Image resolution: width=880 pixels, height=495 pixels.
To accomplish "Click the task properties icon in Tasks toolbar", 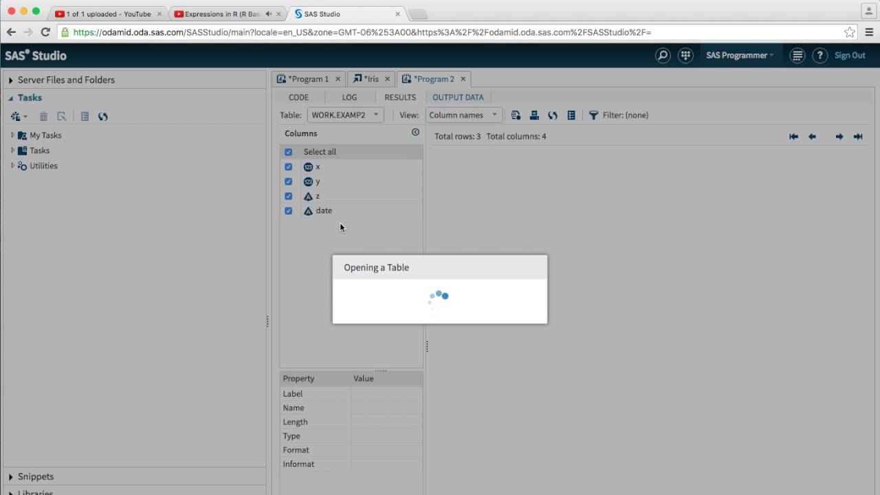I will [85, 117].
